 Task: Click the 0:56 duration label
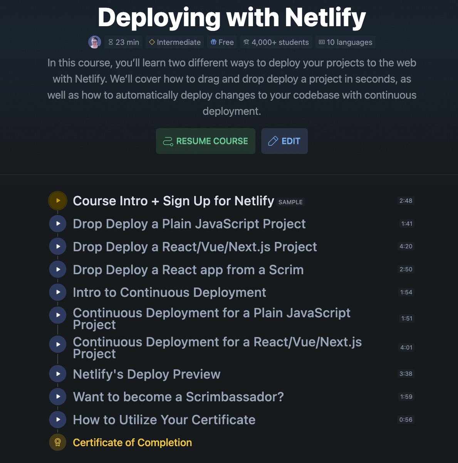(x=406, y=419)
